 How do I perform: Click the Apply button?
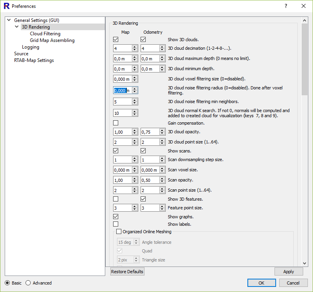(289, 272)
